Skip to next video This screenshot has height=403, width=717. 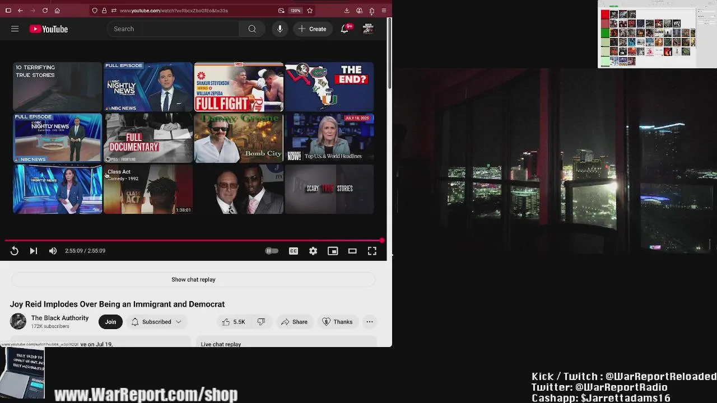pyautogui.click(x=33, y=251)
